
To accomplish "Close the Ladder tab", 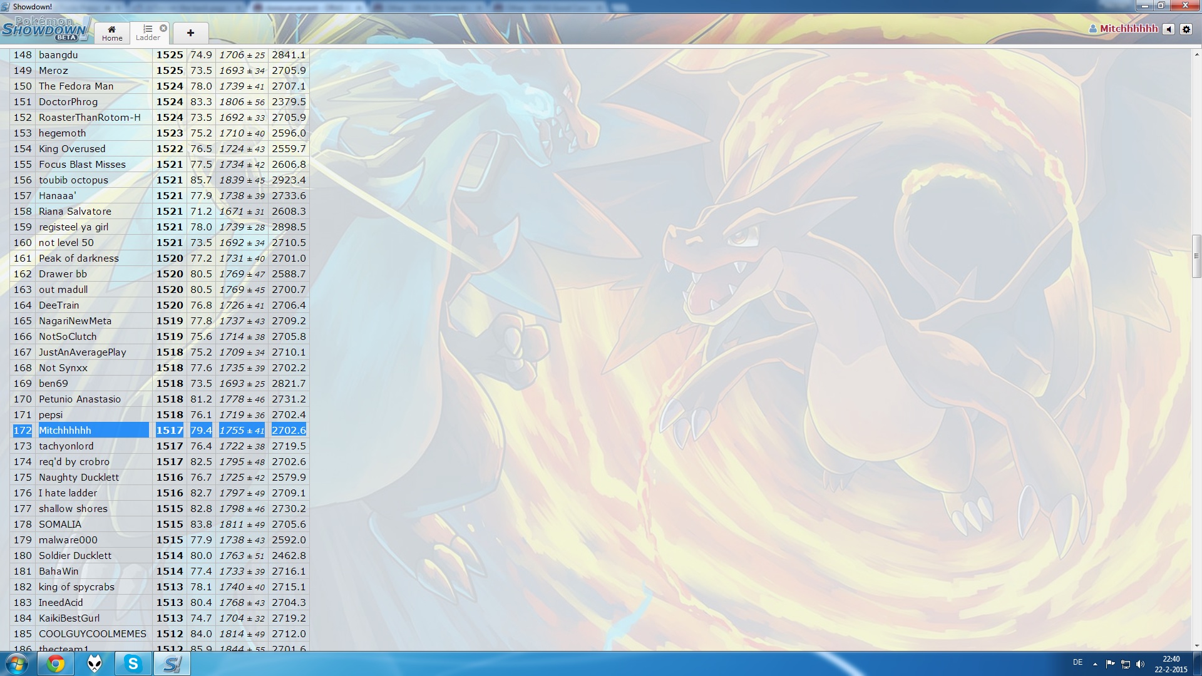I will [163, 28].
